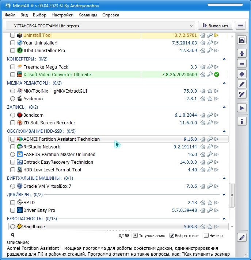251x260 pixels.
Task: Click run arrow icon for IObit Uninstaller Pro
Action: click(x=216, y=50)
